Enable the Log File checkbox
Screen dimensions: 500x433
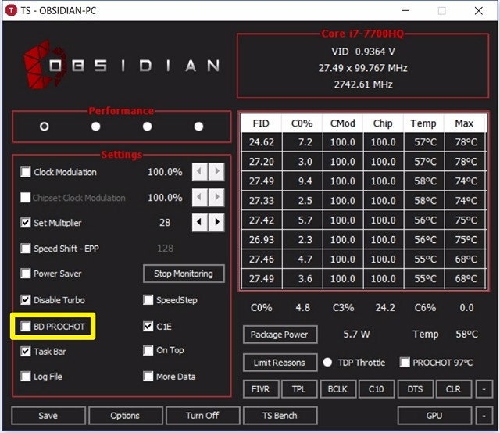[x=26, y=377]
